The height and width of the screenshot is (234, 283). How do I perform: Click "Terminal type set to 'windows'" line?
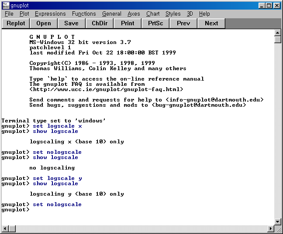coord(53,121)
